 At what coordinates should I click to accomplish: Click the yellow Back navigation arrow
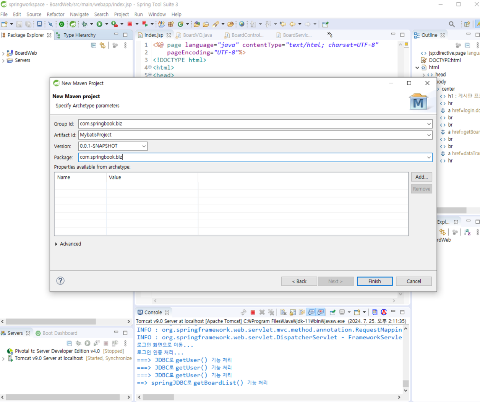tap(293, 24)
